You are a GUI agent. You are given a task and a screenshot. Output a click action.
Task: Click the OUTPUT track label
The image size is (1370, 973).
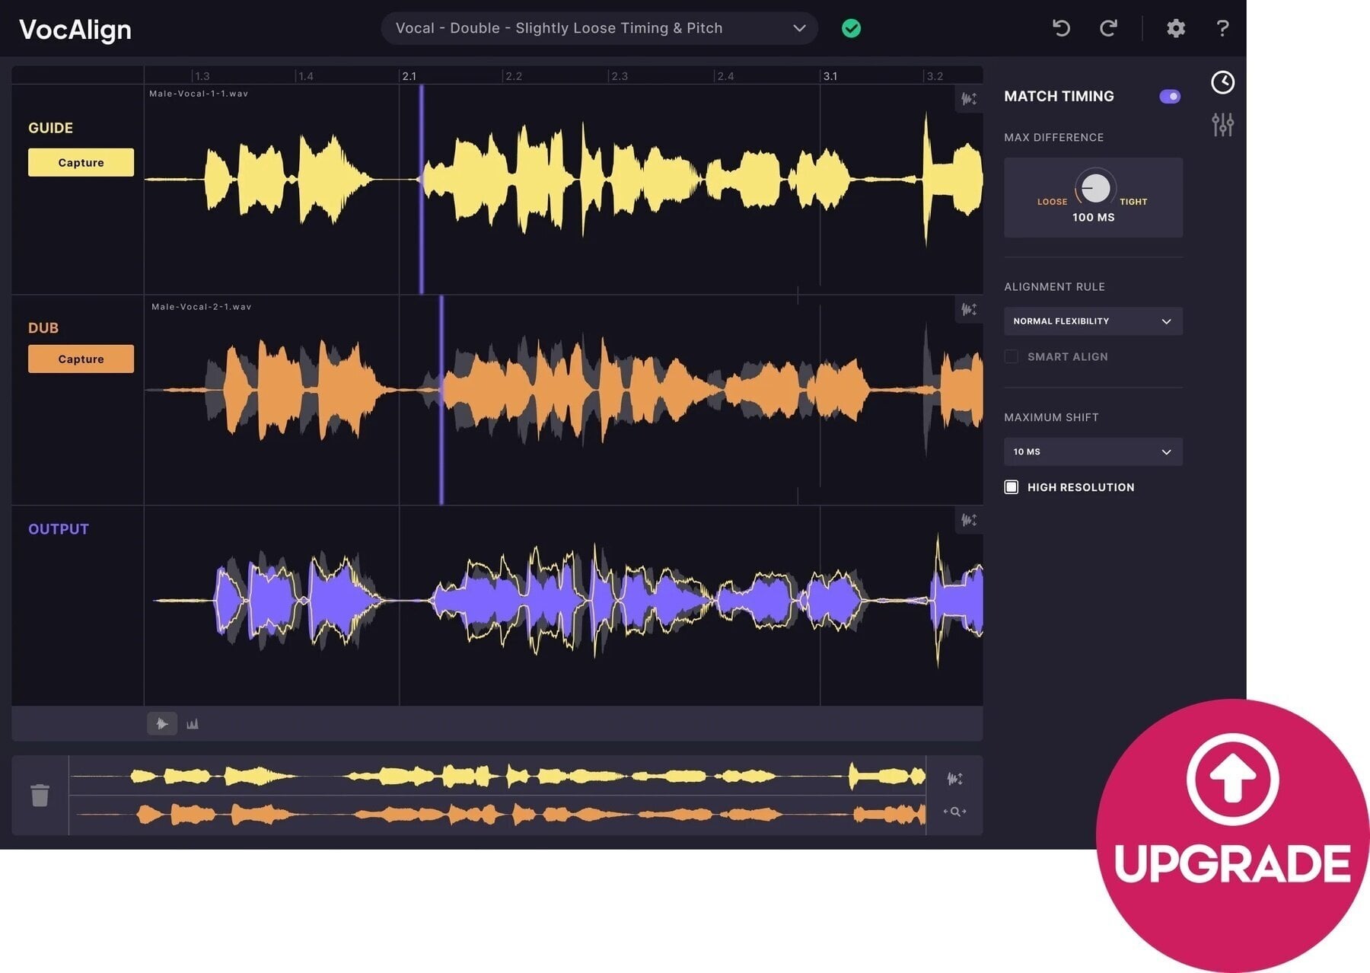pyautogui.click(x=59, y=529)
